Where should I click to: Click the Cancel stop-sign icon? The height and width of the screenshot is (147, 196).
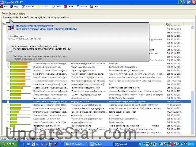coord(65,6)
